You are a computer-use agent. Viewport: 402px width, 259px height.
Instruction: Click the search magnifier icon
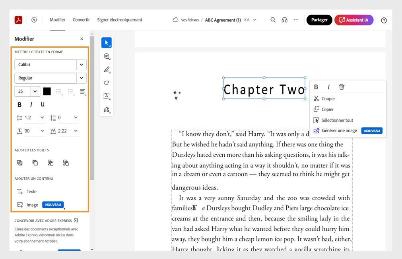coord(273,20)
